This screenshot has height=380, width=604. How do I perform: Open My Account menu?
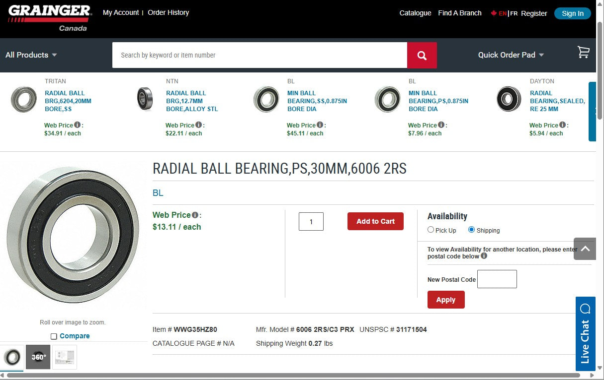(x=121, y=12)
